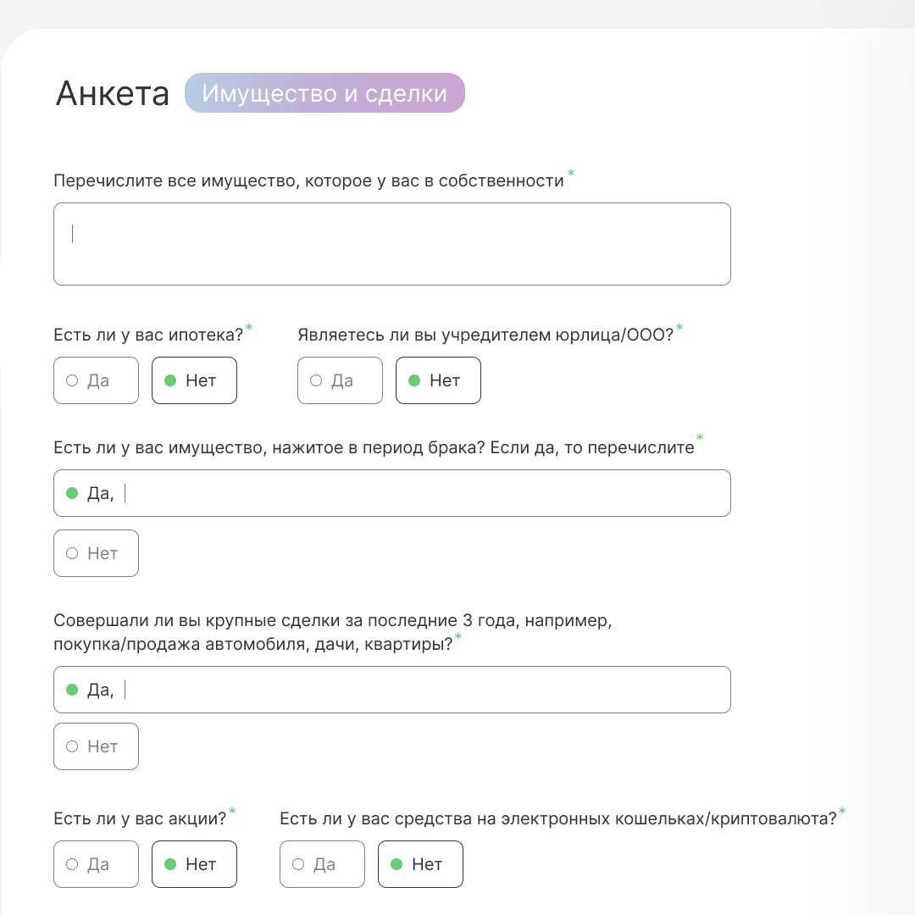
Task: Click the 'Имущество и сделки' section badge
Action: tap(324, 93)
